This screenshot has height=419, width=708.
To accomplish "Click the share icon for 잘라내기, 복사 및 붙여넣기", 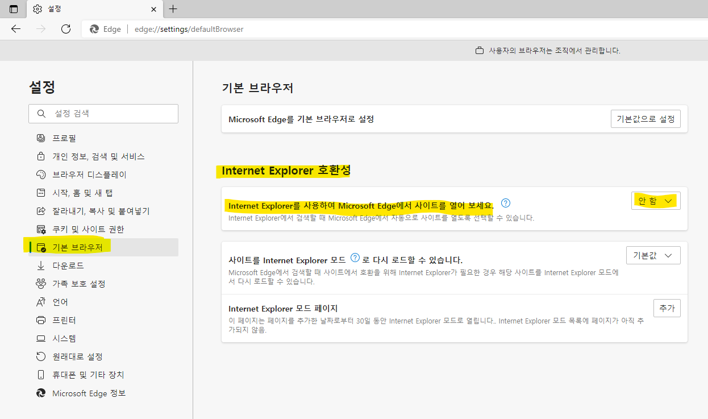I will click(x=40, y=211).
